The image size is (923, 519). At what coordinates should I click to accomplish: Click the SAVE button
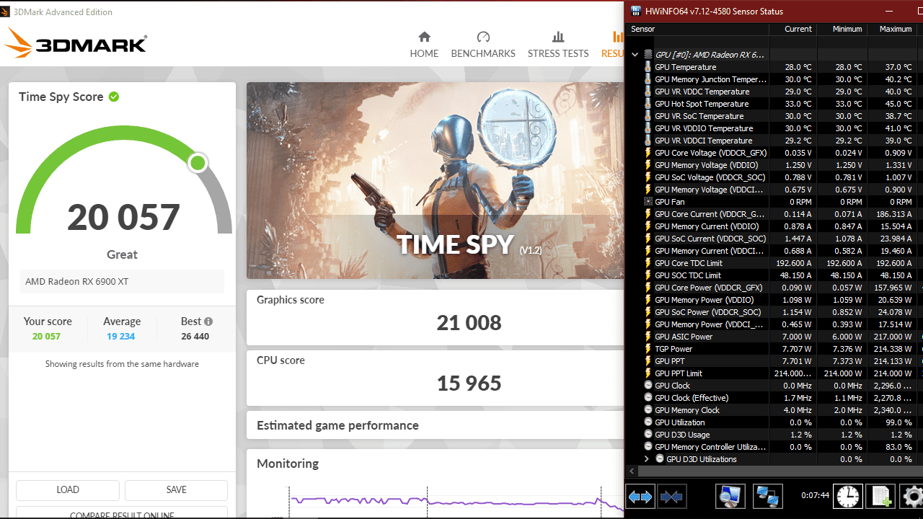click(x=176, y=490)
